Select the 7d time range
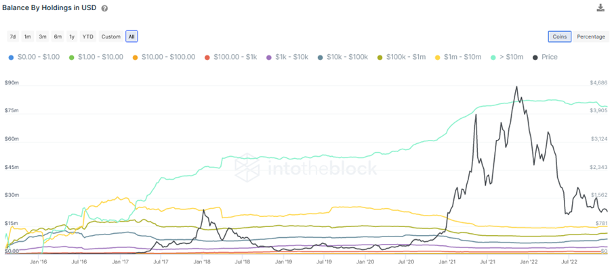The height and width of the screenshot is (273, 612). point(12,36)
